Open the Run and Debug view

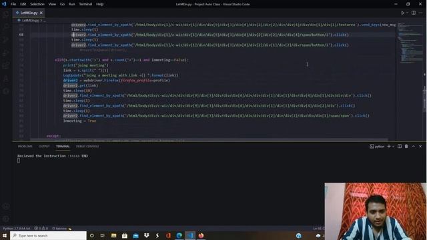[6, 53]
